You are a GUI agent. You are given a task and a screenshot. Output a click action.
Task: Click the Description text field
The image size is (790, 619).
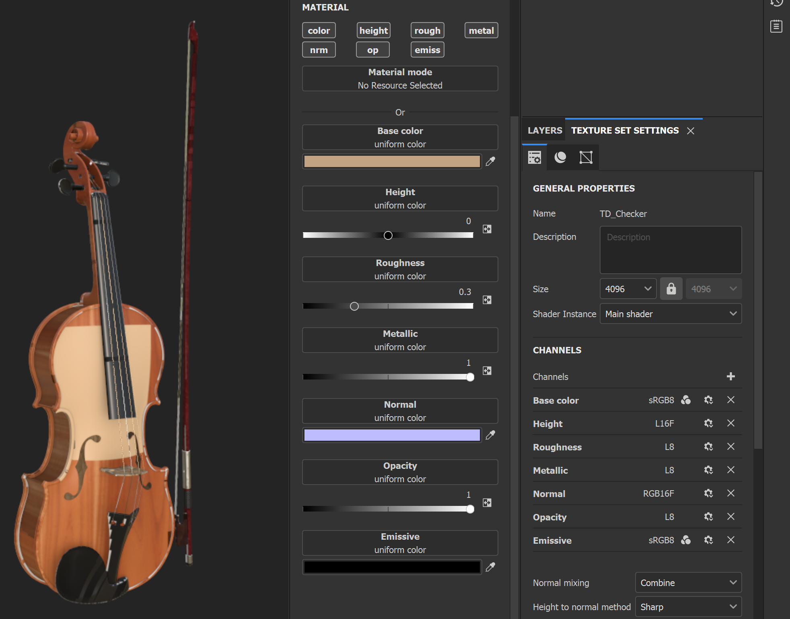(x=671, y=250)
